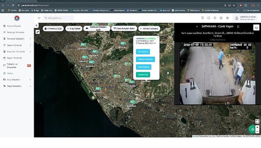Click the browser extensions puzzle icon
Screen dimensions: 261x148
[246, 6]
